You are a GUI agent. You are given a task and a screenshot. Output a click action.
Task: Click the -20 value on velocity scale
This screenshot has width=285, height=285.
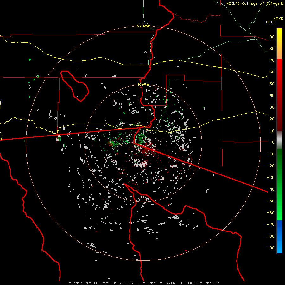(x=271, y=166)
